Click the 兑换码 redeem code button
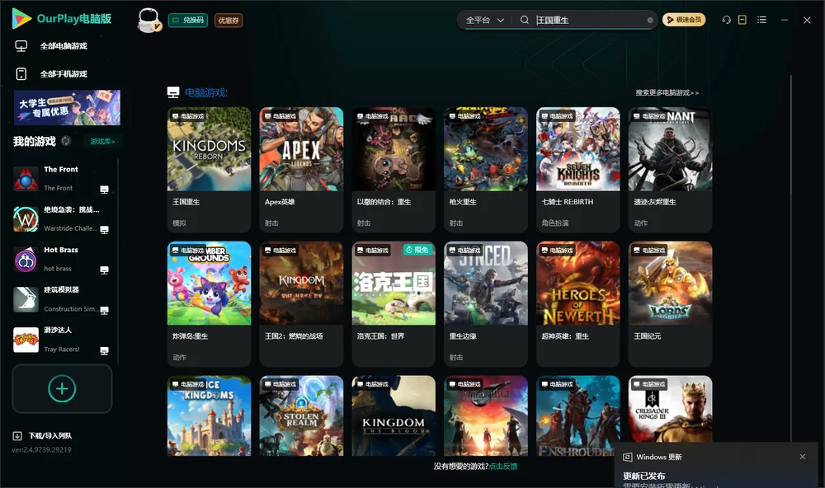The width and height of the screenshot is (825, 488). click(x=188, y=20)
